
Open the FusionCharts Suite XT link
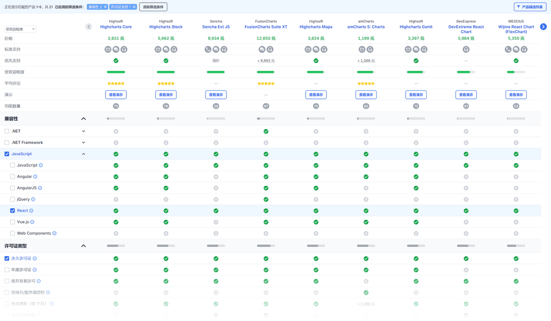266,27
